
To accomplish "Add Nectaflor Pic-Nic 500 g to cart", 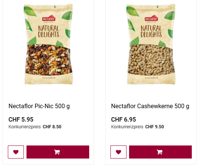I will pyautogui.click(x=58, y=152).
